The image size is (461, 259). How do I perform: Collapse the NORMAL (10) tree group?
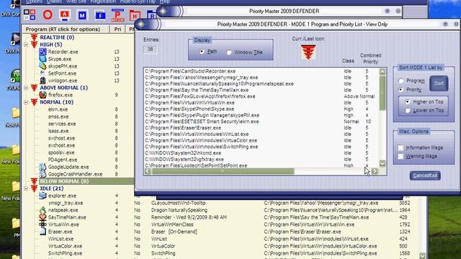tap(26, 102)
